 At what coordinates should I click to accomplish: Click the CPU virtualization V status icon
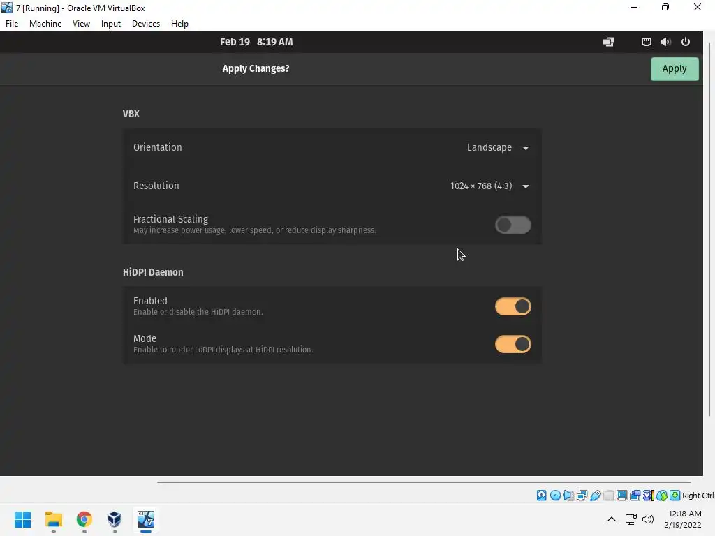(649, 496)
